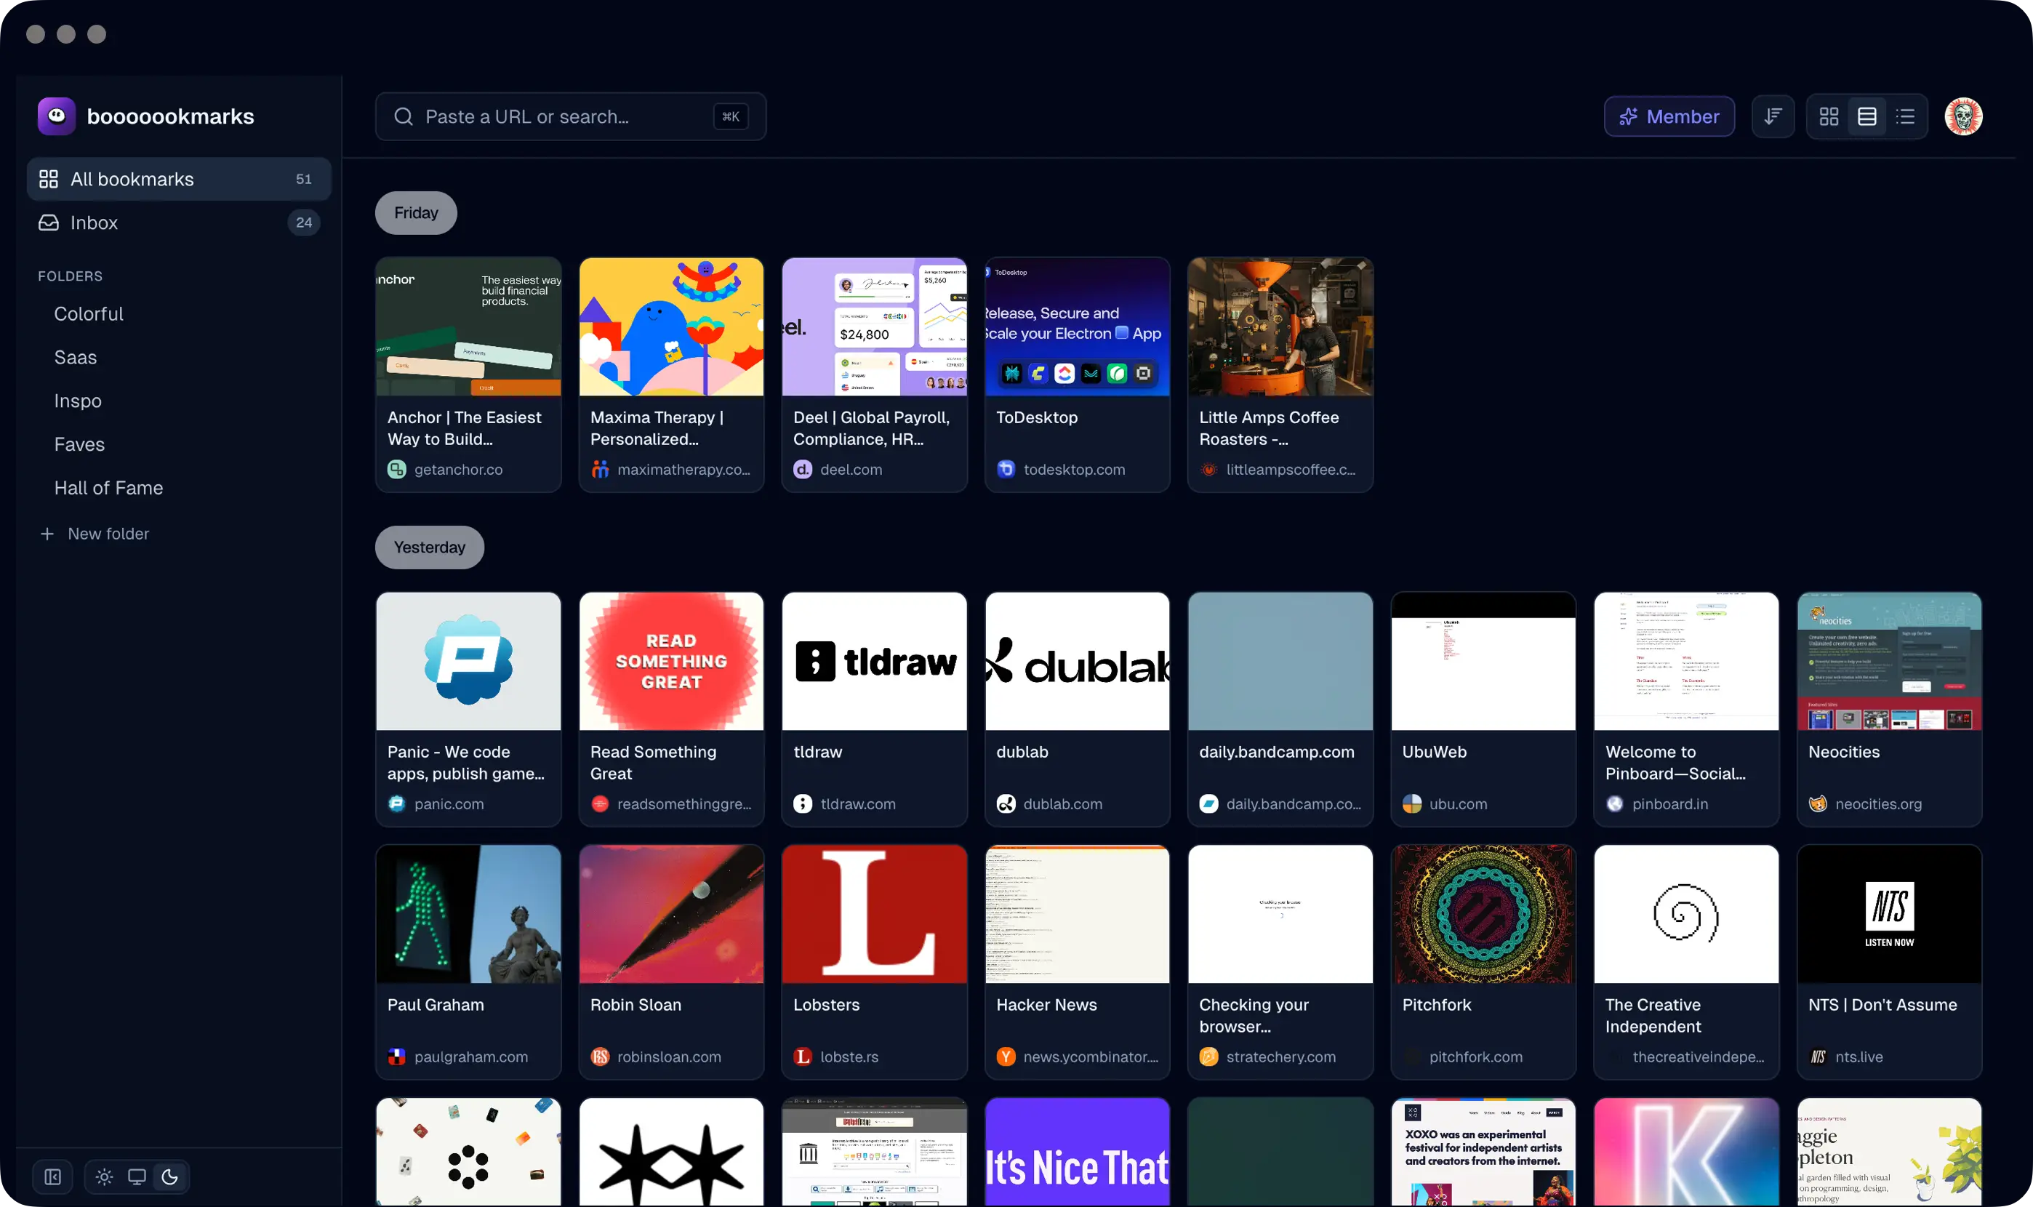
Task: Switch to card view layout icon
Action: point(1867,116)
